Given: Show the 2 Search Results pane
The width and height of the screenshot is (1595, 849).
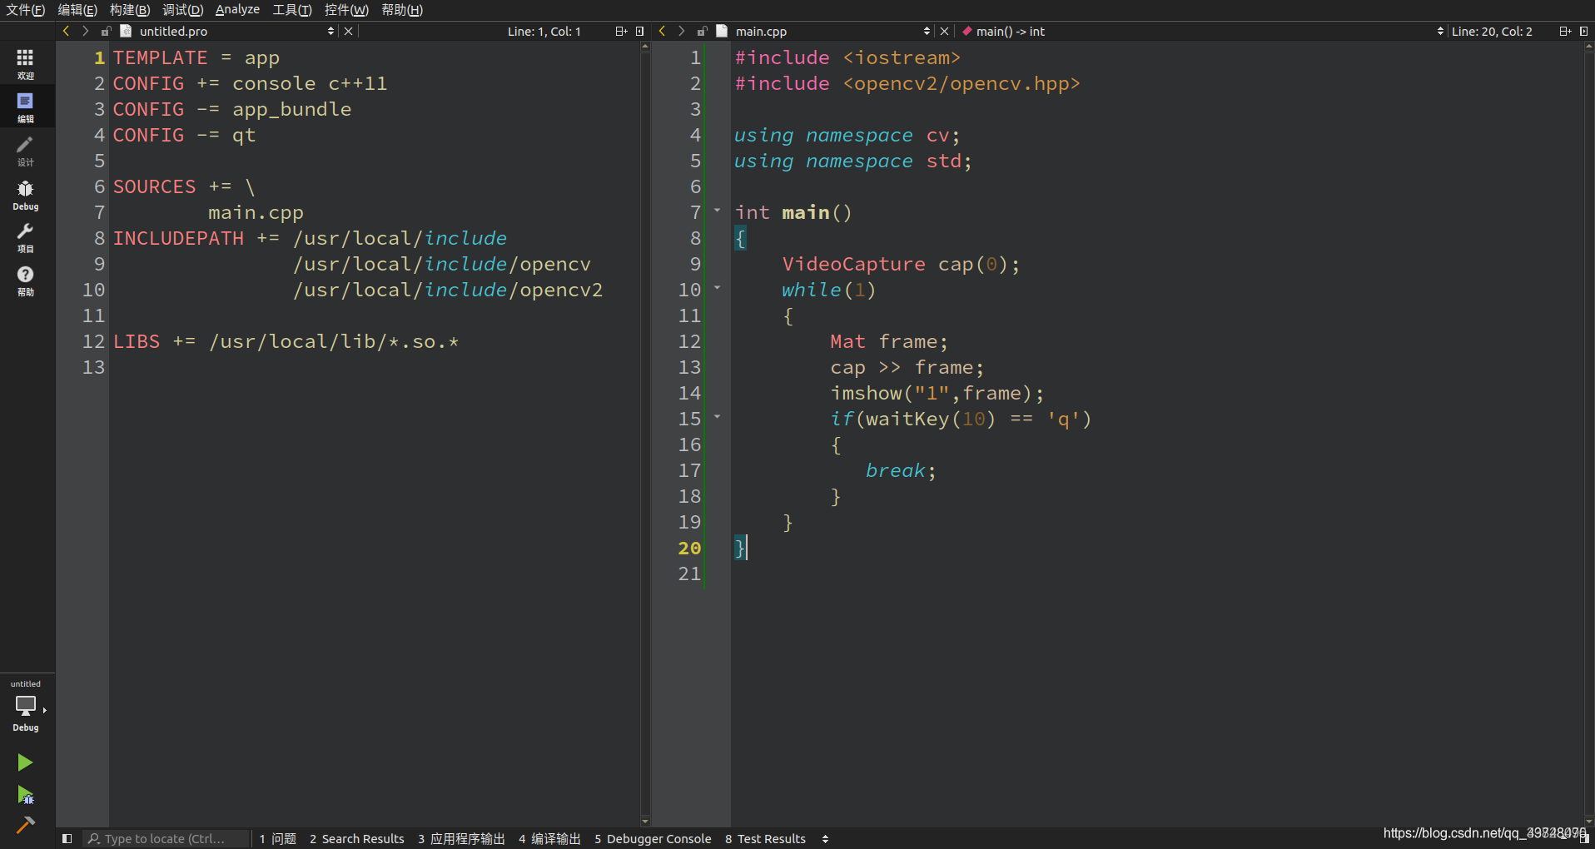Looking at the screenshot, I should 356,839.
